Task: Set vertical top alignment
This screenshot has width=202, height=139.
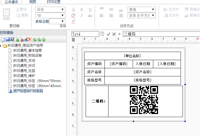Action: pos(102,9)
